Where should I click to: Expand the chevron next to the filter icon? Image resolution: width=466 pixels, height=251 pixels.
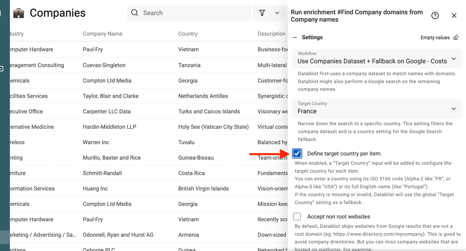pos(276,13)
